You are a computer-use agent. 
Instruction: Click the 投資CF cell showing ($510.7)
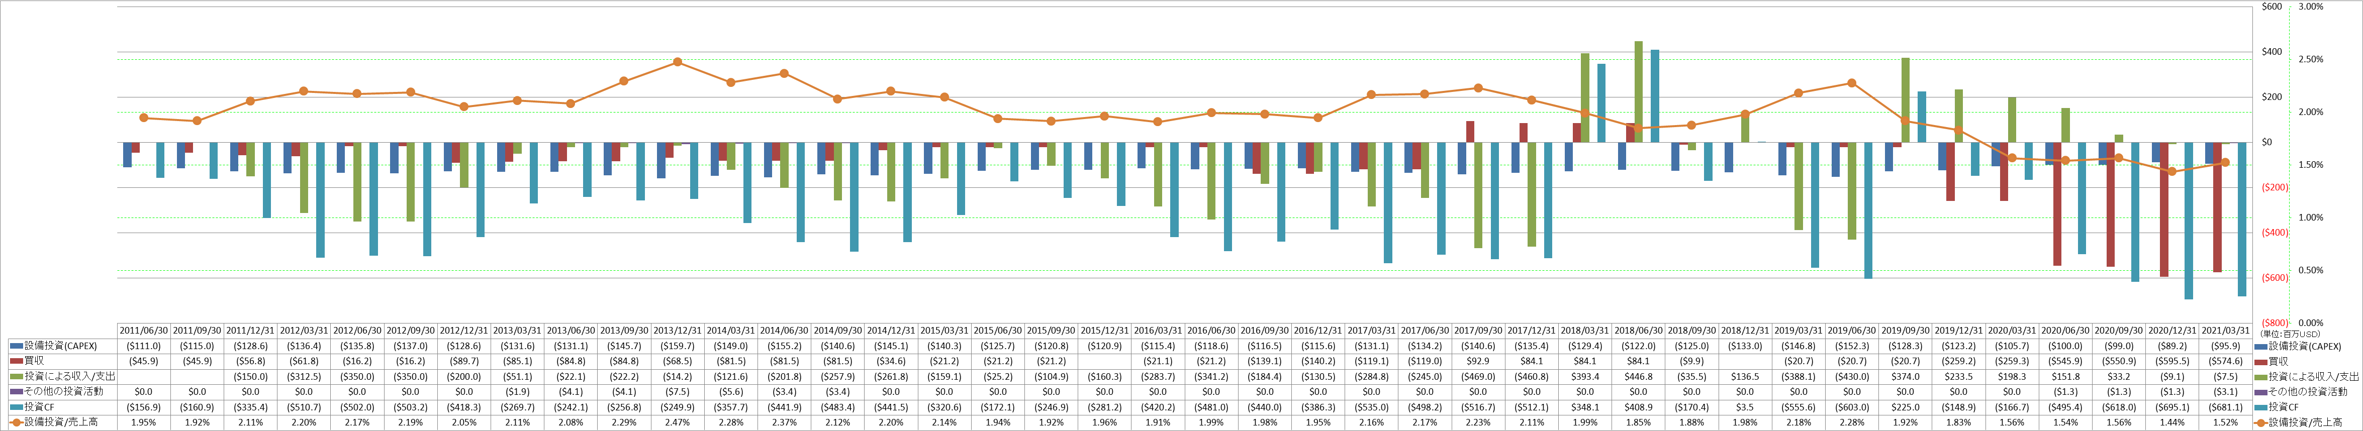pyautogui.click(x=304, y=407)
